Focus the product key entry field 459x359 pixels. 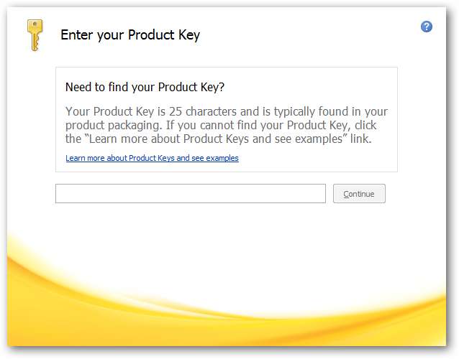tap(191, 194)
